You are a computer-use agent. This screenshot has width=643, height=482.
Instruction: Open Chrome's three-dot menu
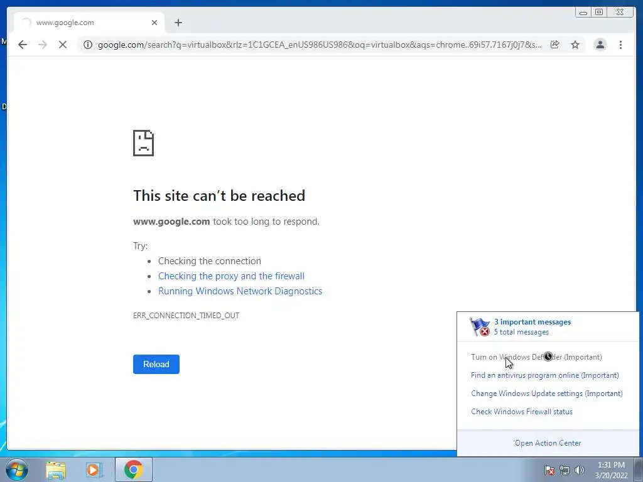(x=620, y=45)
